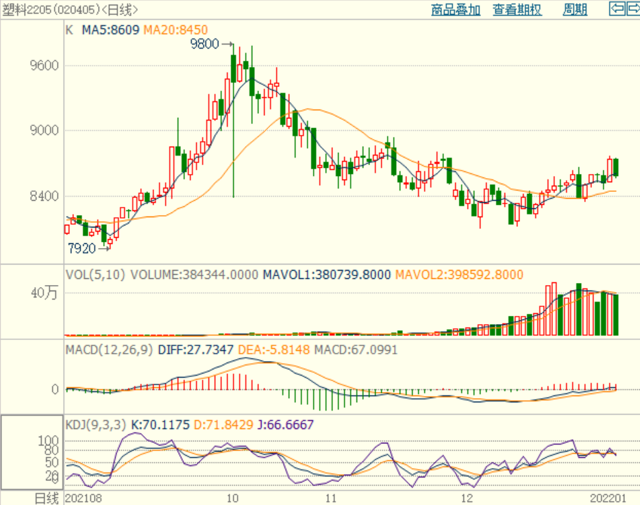
Task: Select the MA5:8609 moving average label
Action: coord(110,29)
